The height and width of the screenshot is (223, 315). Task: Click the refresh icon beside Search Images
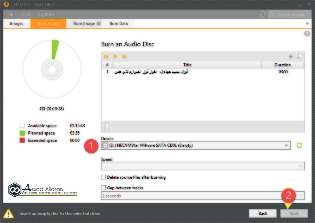[x=263, y=14]
